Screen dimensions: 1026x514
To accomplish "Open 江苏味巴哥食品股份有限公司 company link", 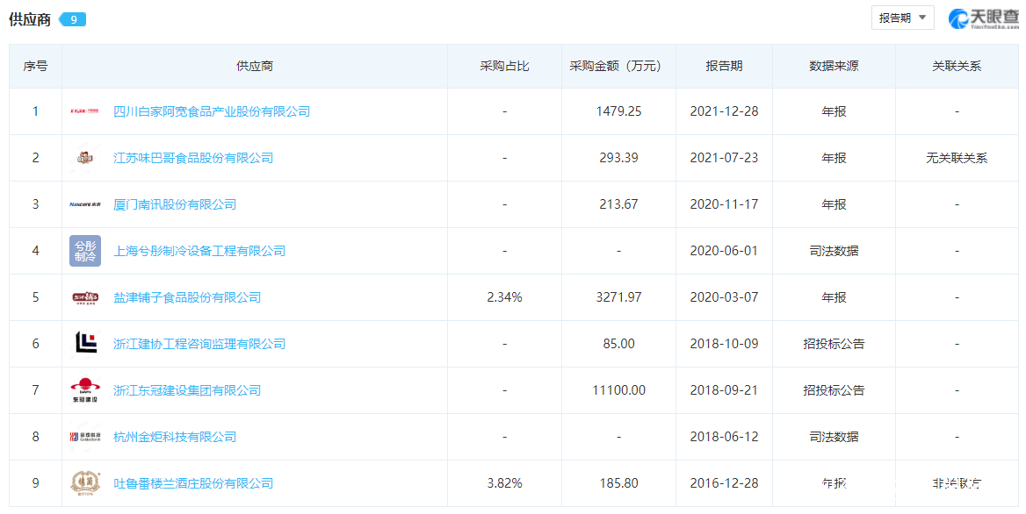I will click(193, 158).
